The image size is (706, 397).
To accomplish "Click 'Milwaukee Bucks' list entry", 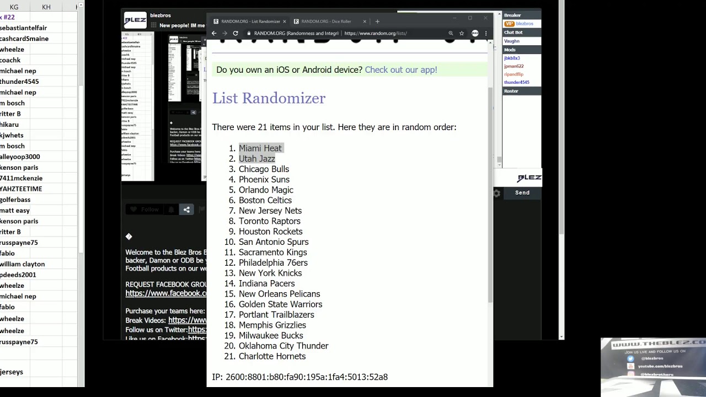I will click(271, 335).
